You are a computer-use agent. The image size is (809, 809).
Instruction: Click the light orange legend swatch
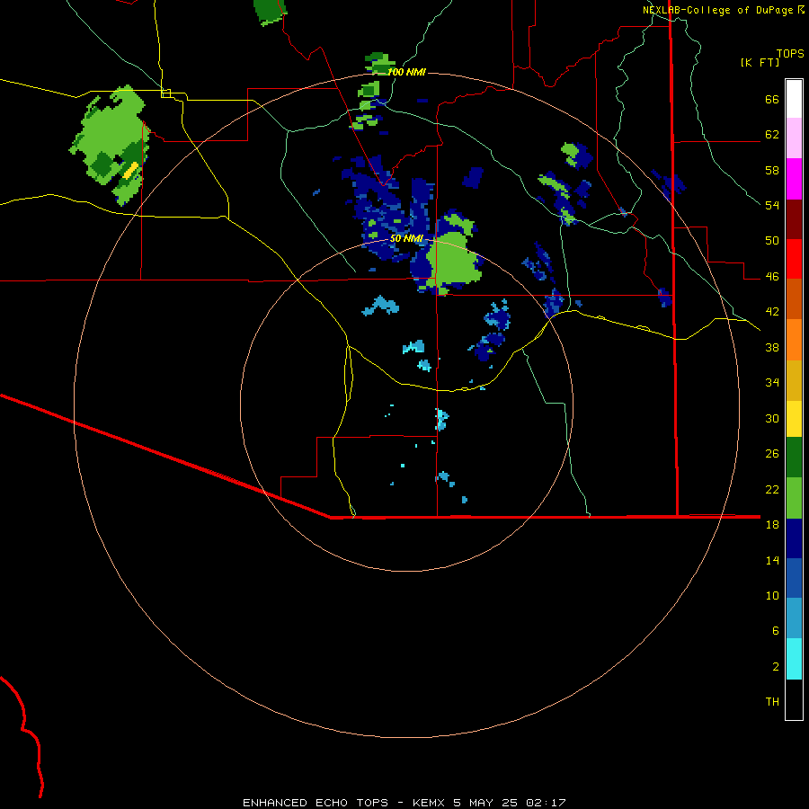pos(794,340)
